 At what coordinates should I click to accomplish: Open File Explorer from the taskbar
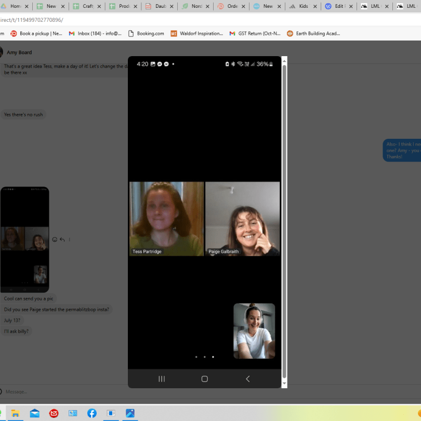[16, 413]
